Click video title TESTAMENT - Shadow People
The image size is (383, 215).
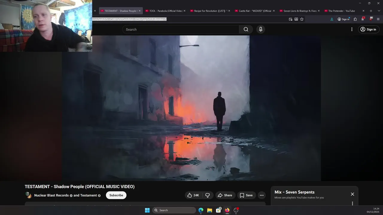coord(80,187)
